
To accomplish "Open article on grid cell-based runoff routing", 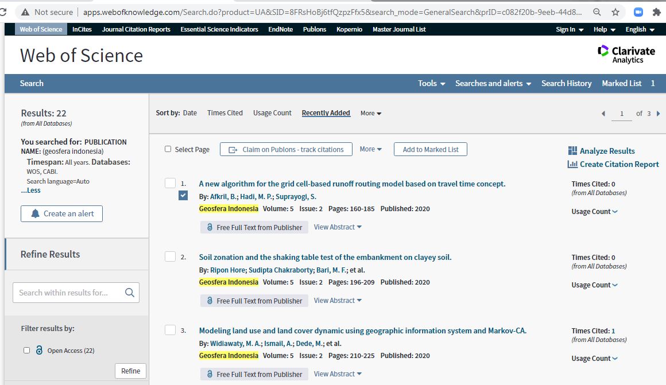I will 352,184.
